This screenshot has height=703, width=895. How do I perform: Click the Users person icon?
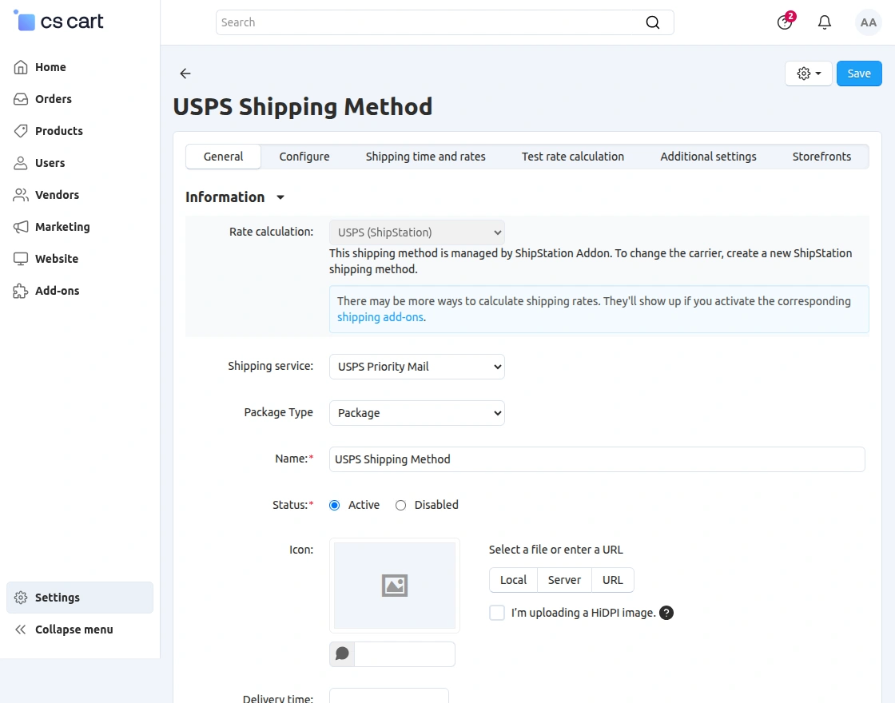click(x=21, y=163)
